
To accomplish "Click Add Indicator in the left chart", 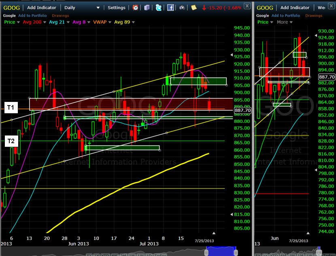I will pyautogui.click(x=42, y=8).
